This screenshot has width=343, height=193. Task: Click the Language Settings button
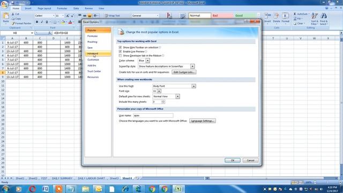pos(203,121)
